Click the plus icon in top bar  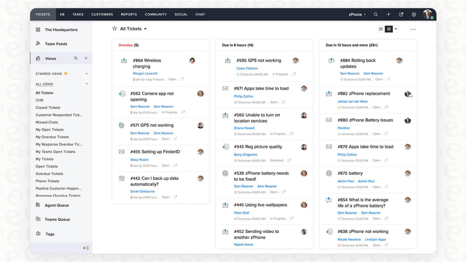click(x=388, y=14)
